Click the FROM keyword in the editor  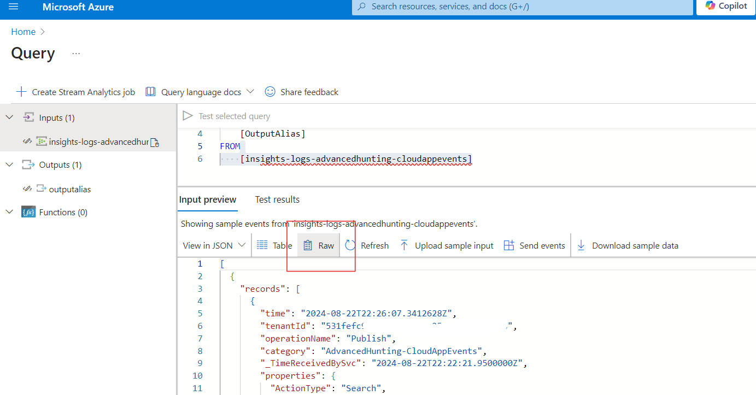pyautogui.click(x=230, y=146)
